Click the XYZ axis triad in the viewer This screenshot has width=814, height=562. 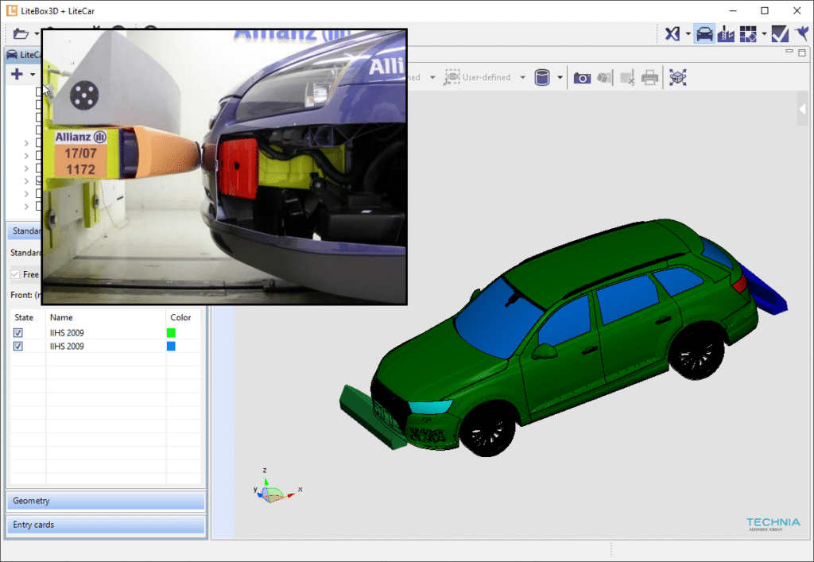275,488
